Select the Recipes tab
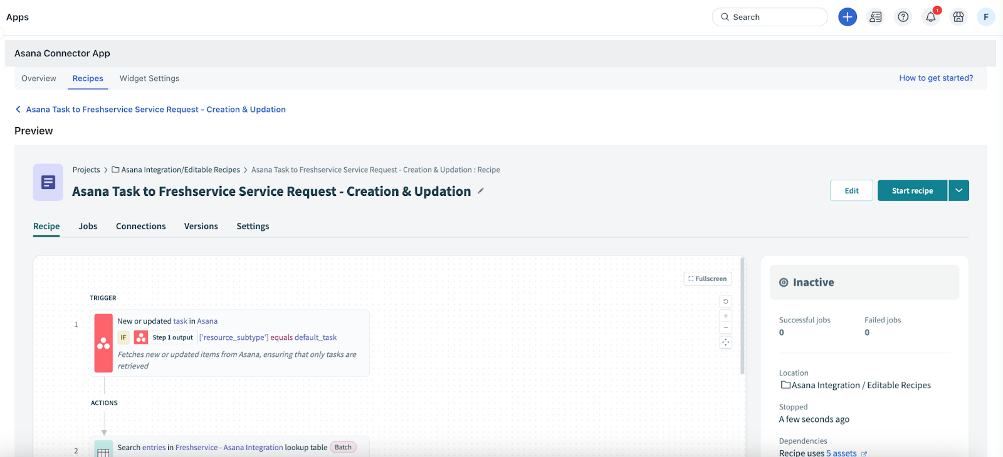 (x=88, y=78)
